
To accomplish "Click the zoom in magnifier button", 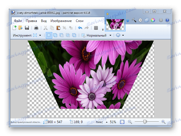I will 163,122.
